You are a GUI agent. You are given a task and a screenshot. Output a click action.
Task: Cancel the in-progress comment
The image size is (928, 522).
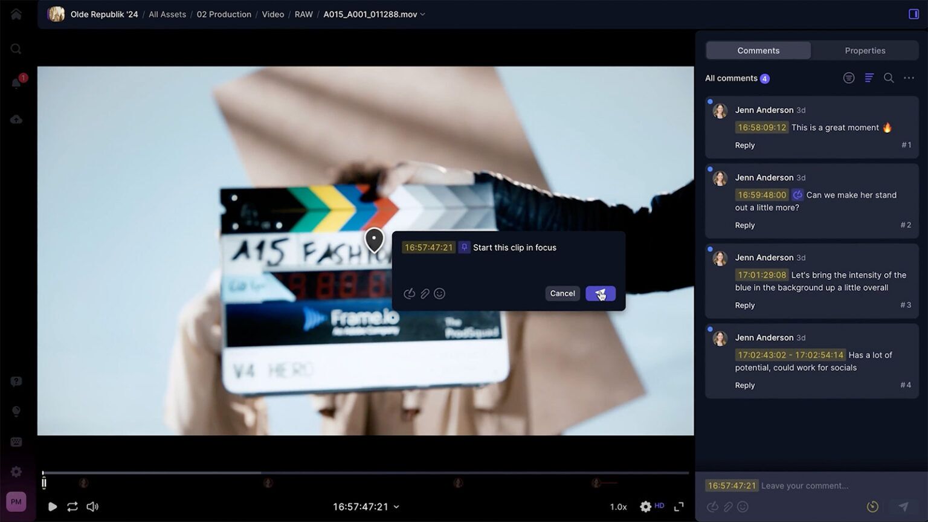pos(562,293)
